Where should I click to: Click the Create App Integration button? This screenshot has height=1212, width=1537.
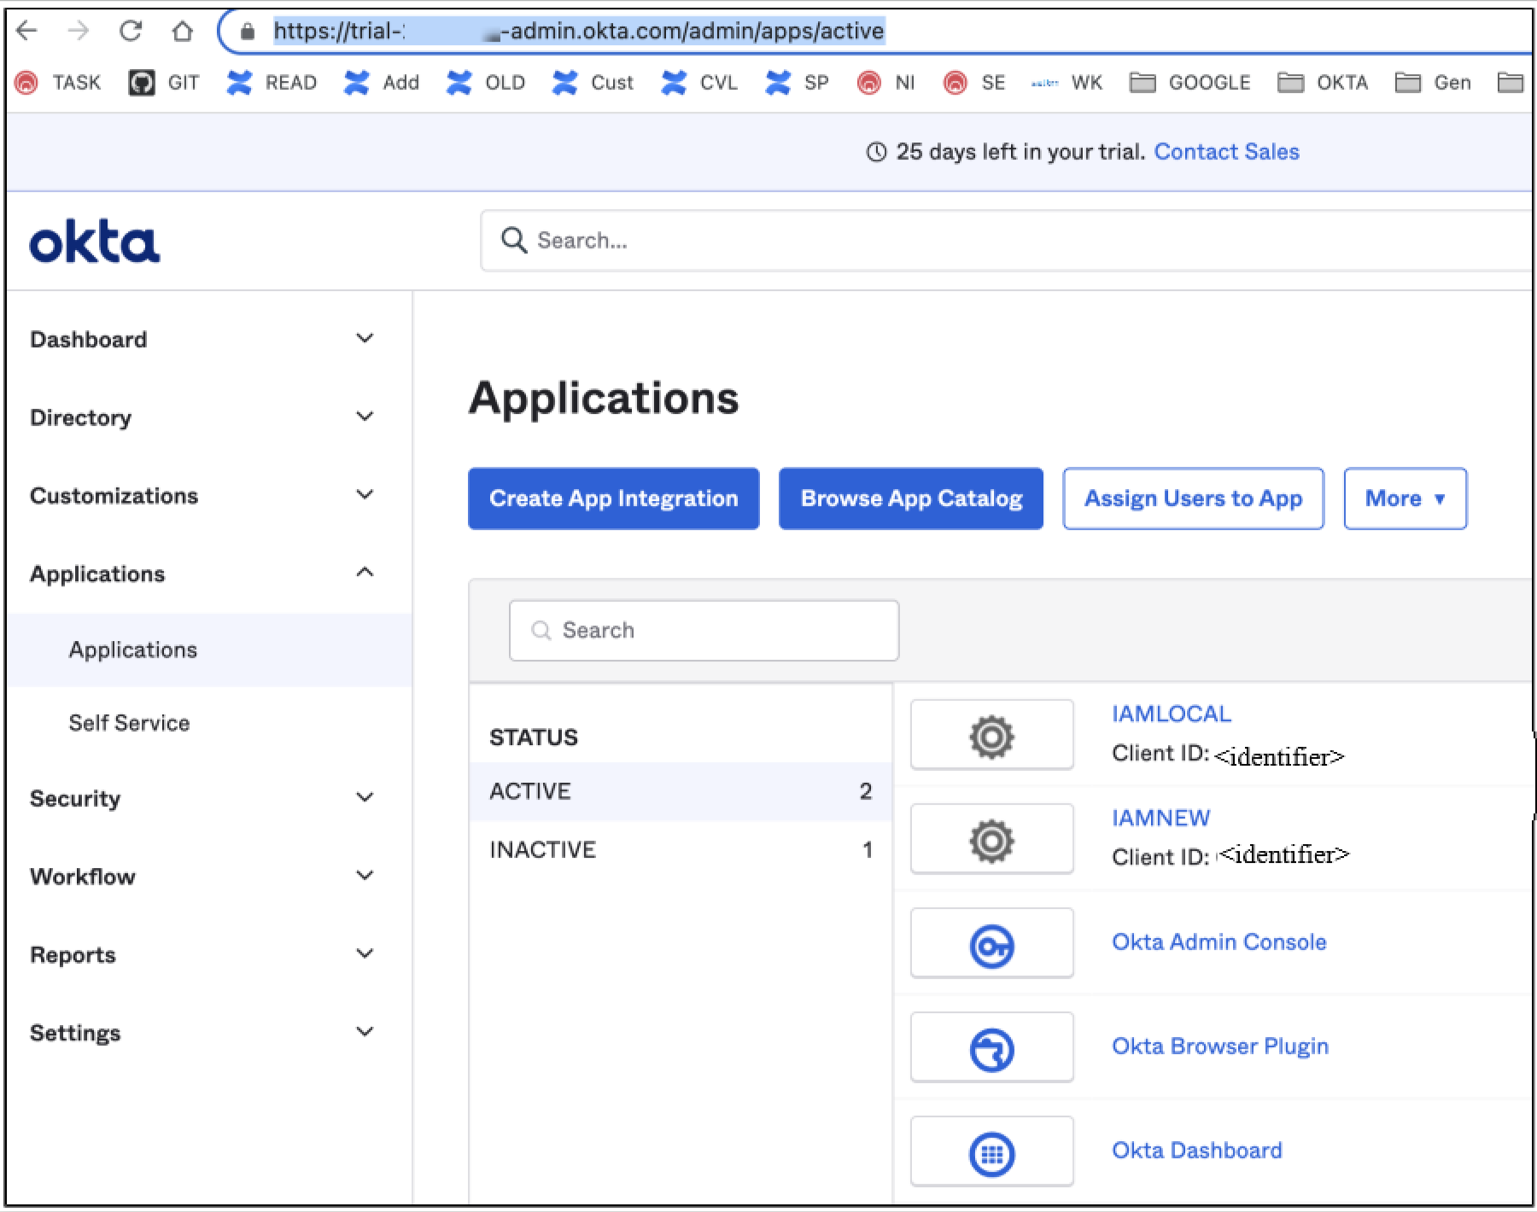click(613, 498)
